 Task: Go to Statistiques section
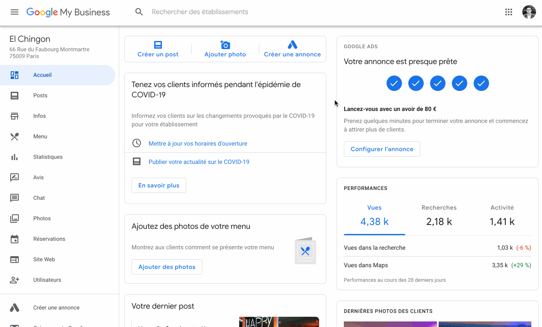pos(58,157)
